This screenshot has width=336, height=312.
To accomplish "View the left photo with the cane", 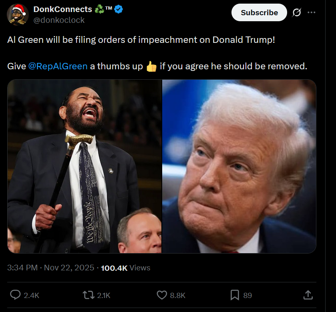I will tap(85, 166).
